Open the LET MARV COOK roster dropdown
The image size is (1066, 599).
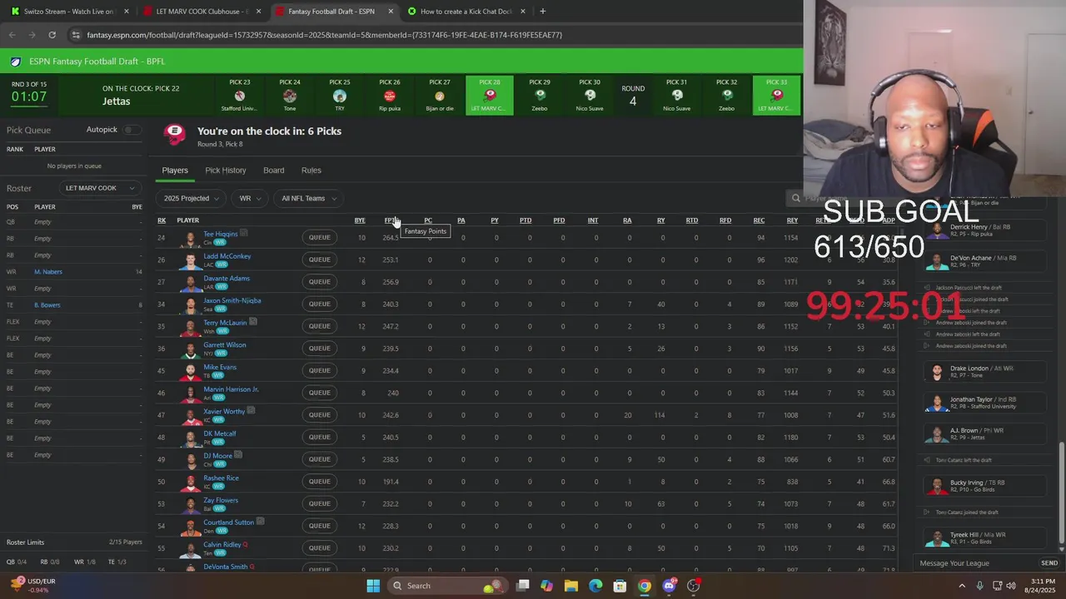pyautogui.click(x=99, y=188)
